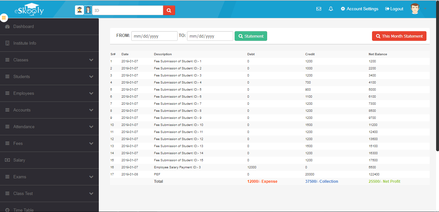Open the Fees menu item

pyautogui.click(x=49, y=144)
